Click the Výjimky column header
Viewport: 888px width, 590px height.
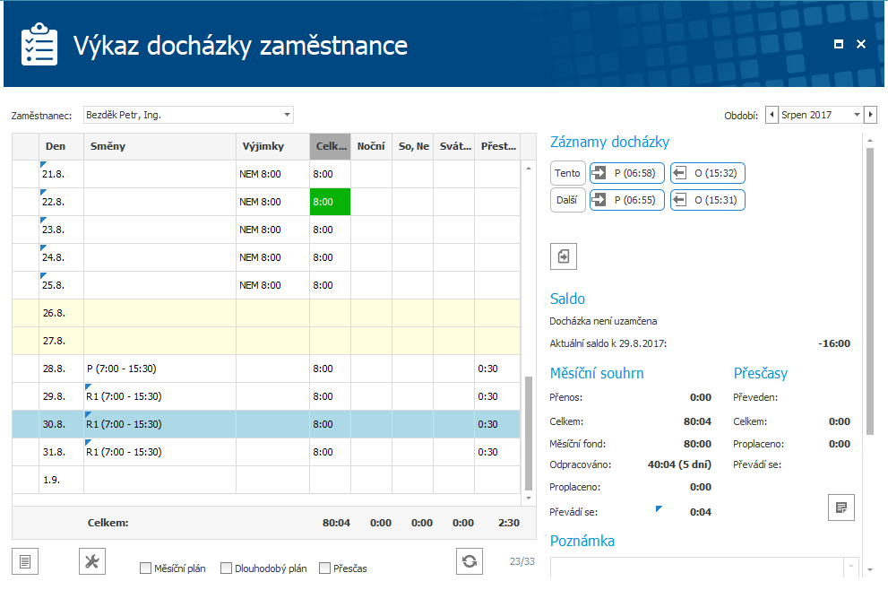coord(272,146)
